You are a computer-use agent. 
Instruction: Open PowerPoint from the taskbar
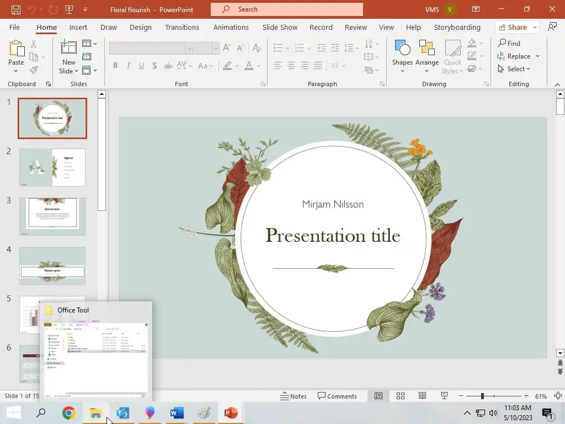pyautogui.click(x=231, y=413)
